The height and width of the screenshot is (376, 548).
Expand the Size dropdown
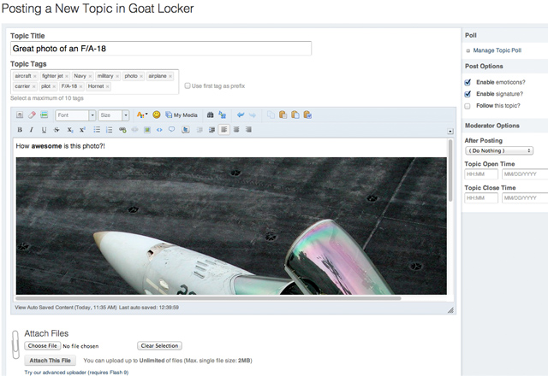pyautogui.click(x=113, y=115)
